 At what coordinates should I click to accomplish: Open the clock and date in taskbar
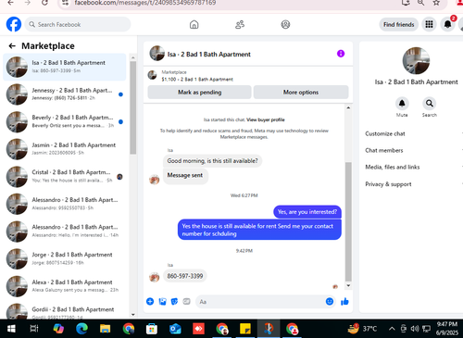[447, 329]
